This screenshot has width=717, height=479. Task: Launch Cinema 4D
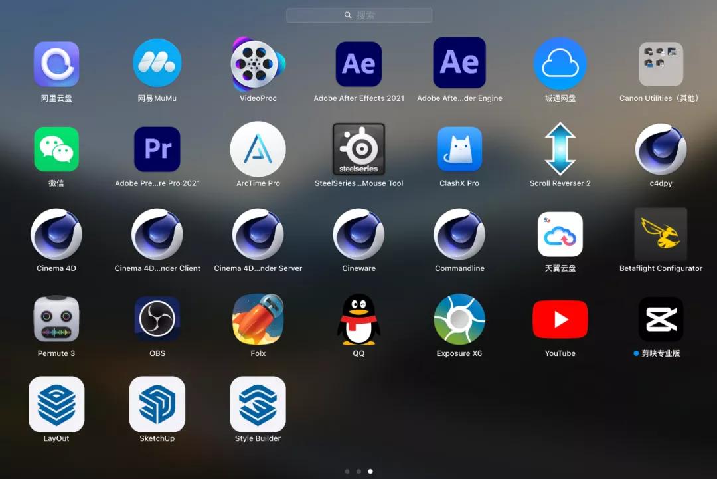56,234
